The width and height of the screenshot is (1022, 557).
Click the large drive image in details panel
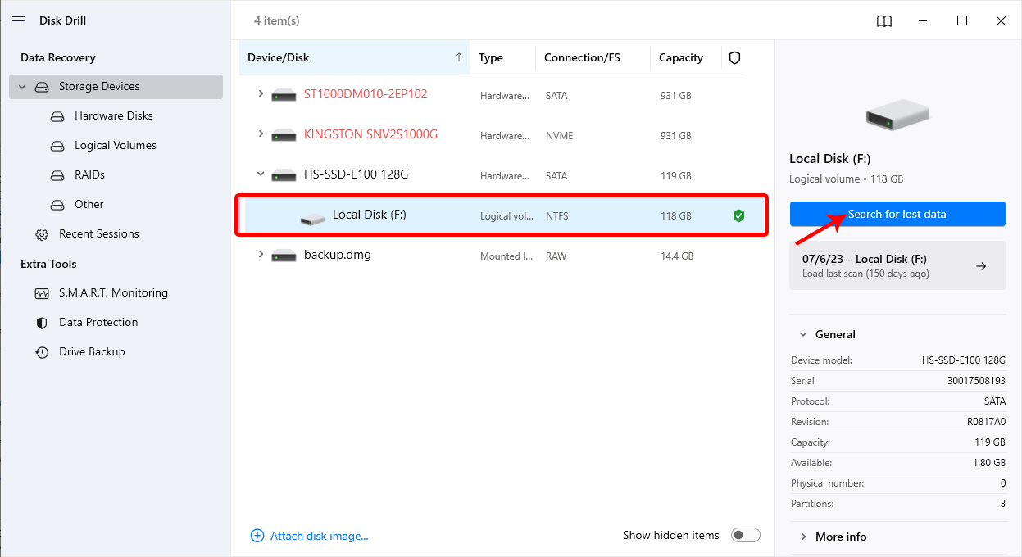click(x=897, y=113)
